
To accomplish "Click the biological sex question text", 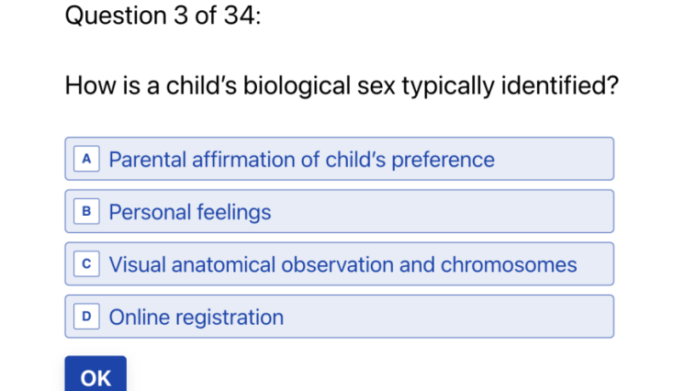I will coord(342,87).
